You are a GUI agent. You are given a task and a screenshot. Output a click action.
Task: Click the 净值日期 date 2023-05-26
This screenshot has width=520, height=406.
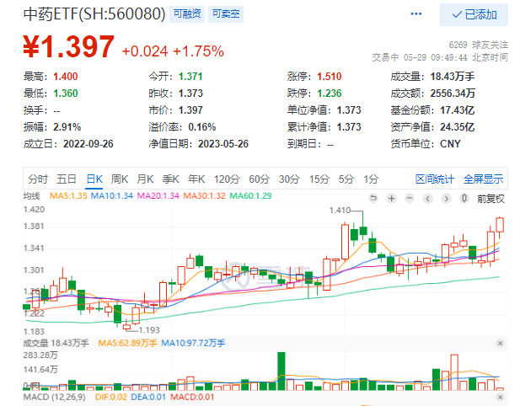pos(223,144)
